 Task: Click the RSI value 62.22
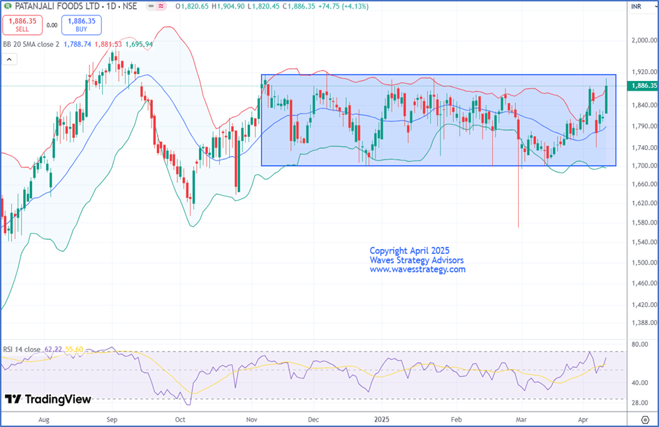click(53, 350)
